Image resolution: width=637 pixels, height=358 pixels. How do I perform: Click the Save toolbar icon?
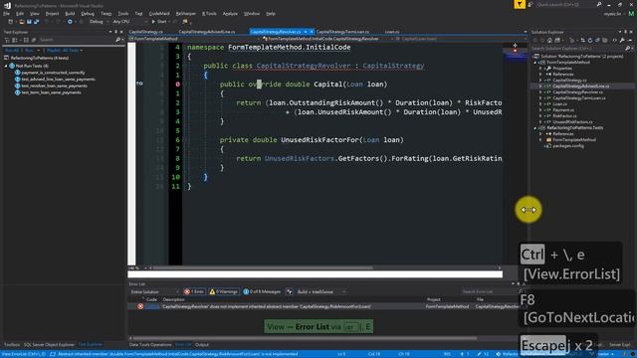[29, 22]
